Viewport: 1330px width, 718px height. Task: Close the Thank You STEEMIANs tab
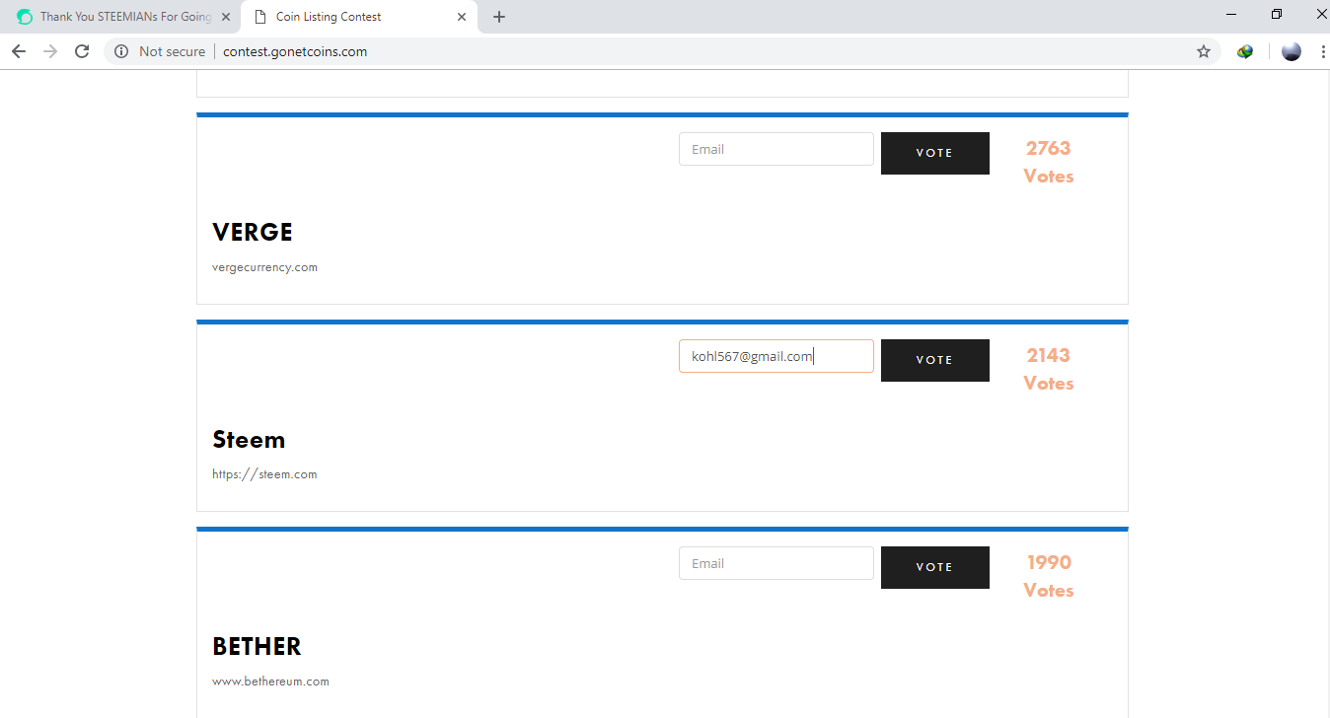(x=226, y=17)
